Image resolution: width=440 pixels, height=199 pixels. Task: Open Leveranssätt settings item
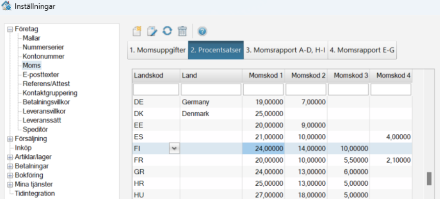tap(42, 121)
